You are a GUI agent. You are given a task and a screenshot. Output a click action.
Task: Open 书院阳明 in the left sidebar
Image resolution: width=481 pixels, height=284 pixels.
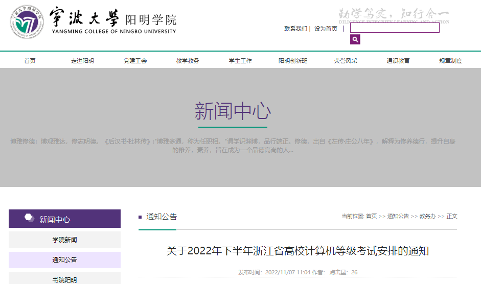pyautogui.click(x=64, y=279)
